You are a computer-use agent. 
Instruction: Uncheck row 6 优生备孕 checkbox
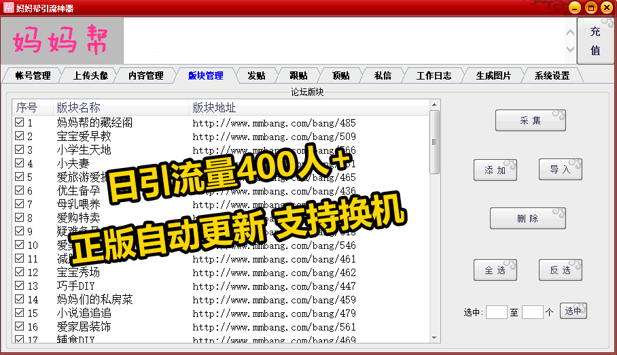pyautogui.click(x=19, y=190)
